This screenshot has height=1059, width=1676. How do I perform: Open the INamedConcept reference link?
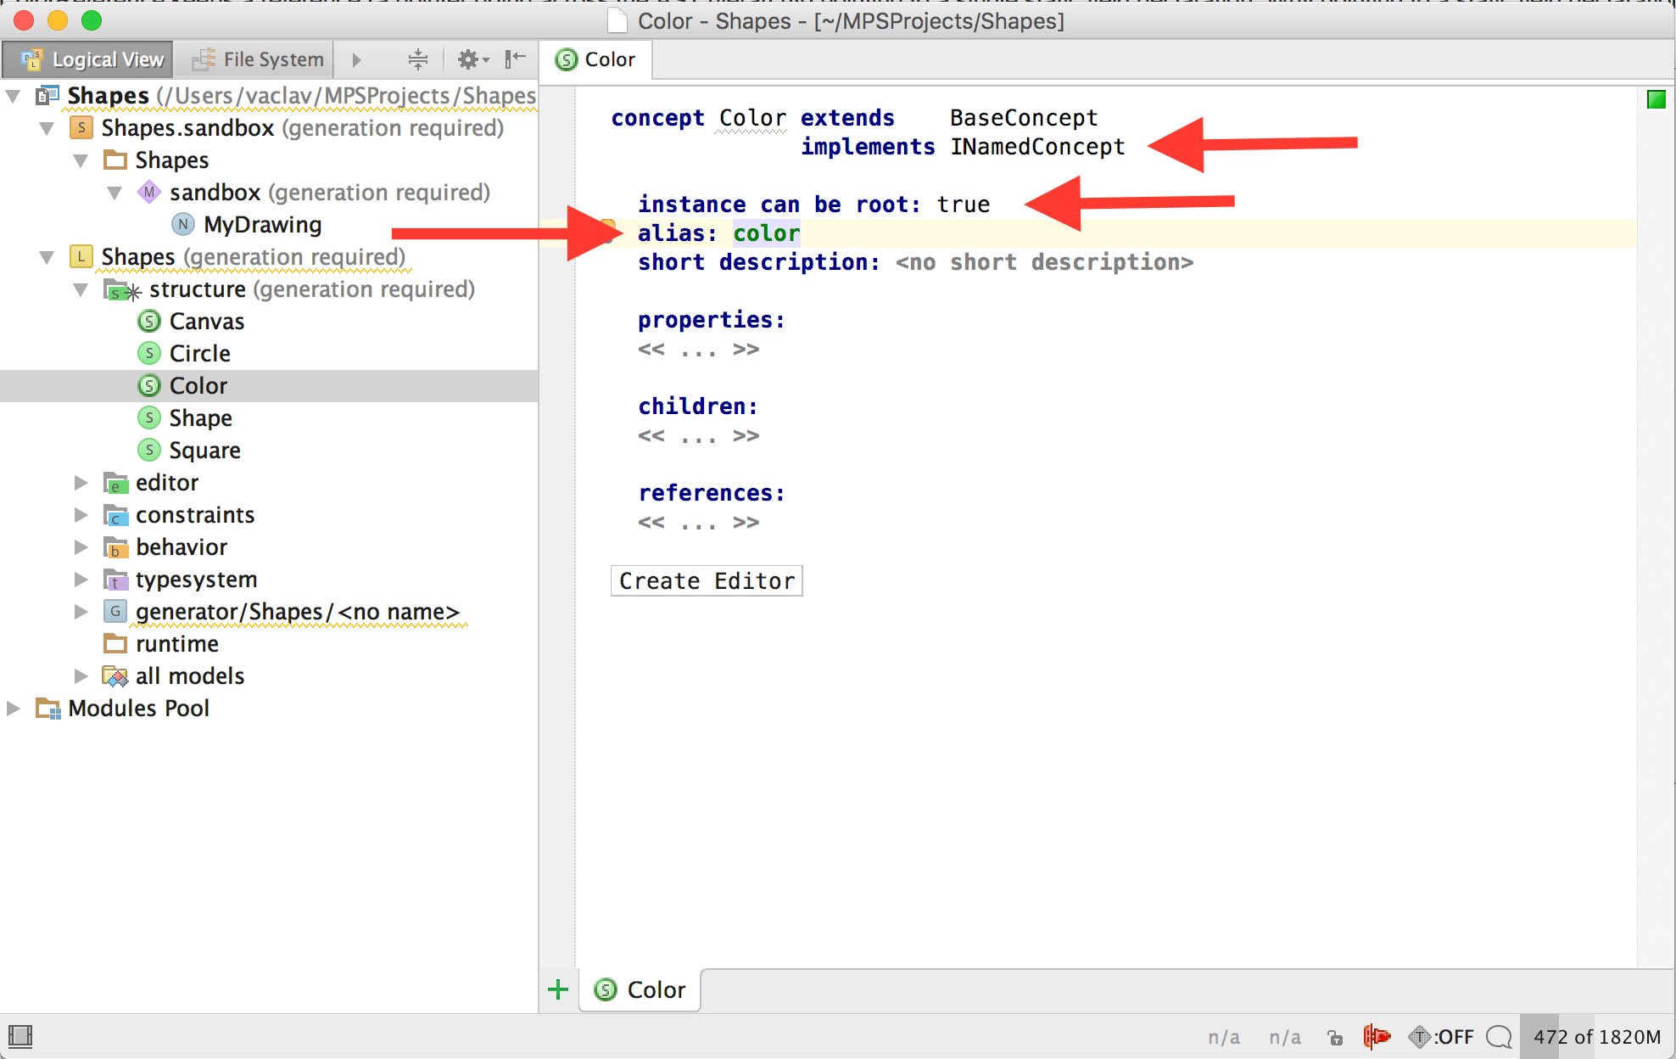1036,147
